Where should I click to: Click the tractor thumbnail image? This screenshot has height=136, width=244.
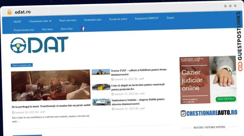click(x=101, y=72)
